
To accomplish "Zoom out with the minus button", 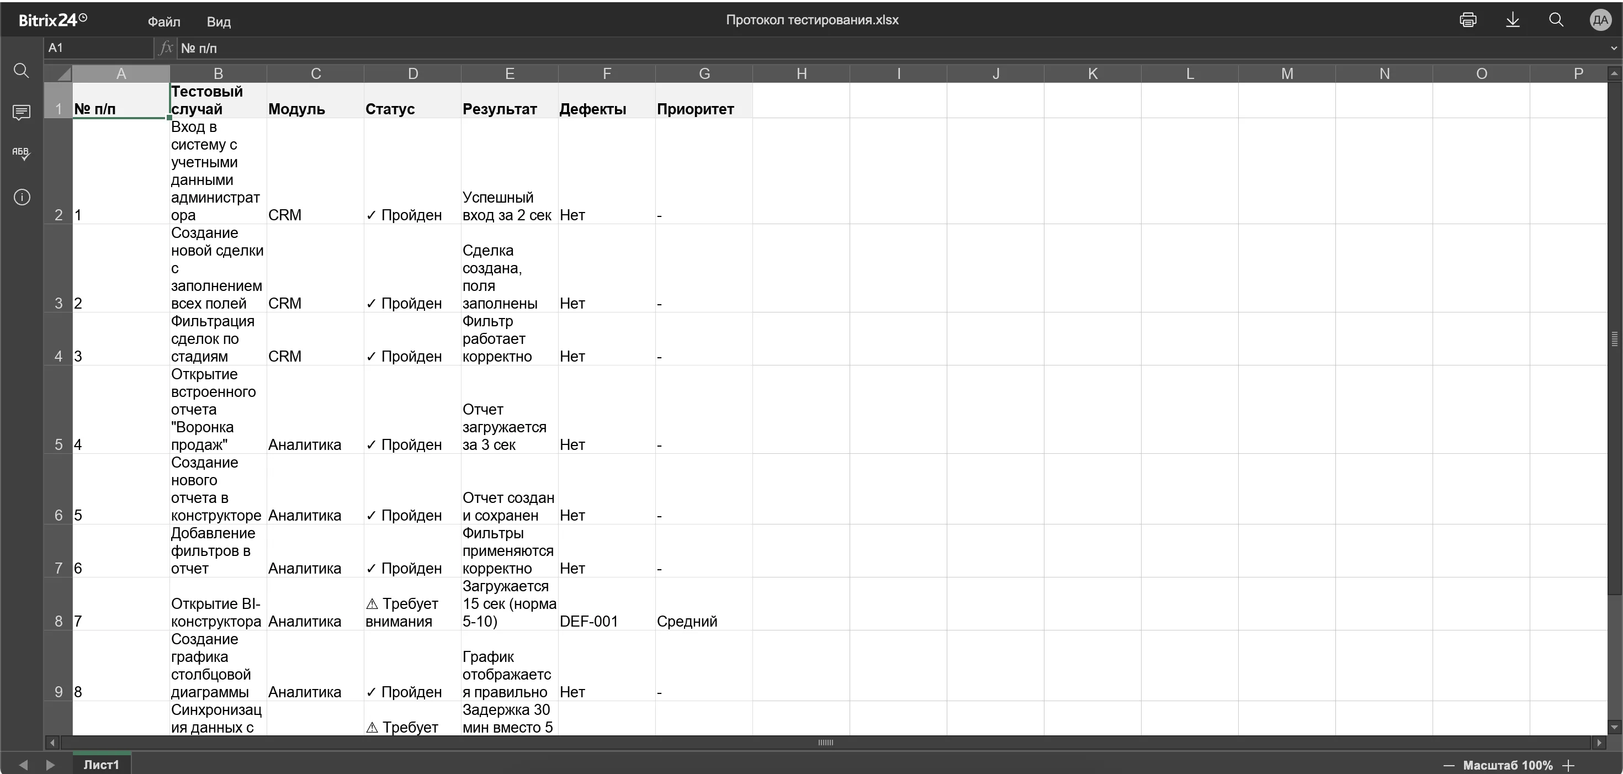I will pos(1449,765).
